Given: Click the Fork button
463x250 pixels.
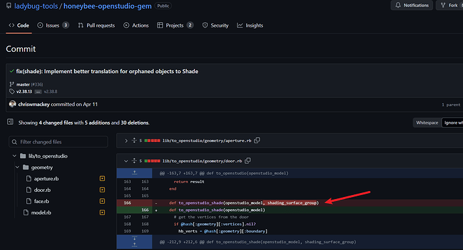Looking at the screenshot, I should point(450,5).
